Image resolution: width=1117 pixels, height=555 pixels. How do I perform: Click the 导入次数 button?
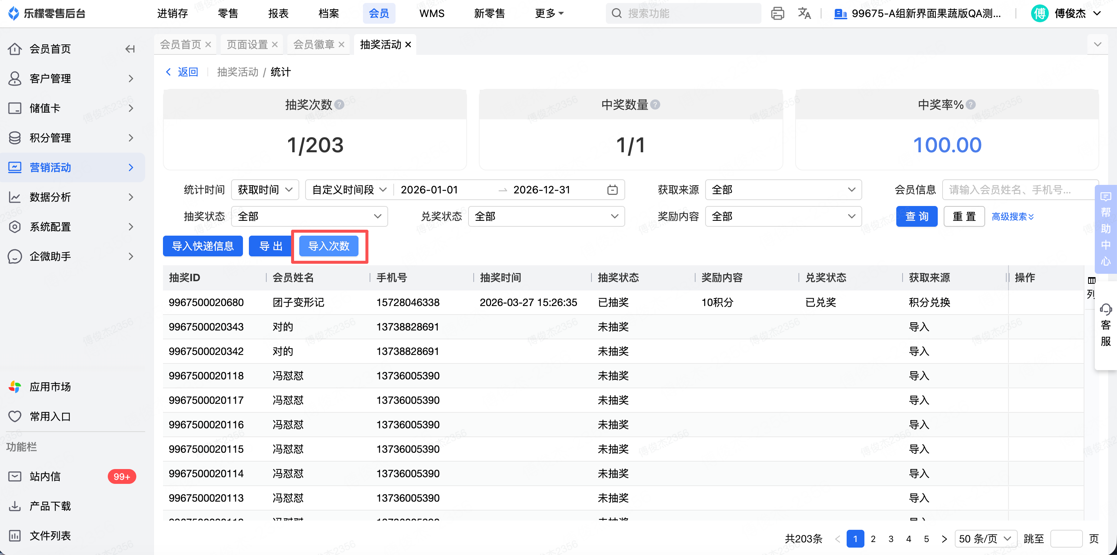(329, 246)
